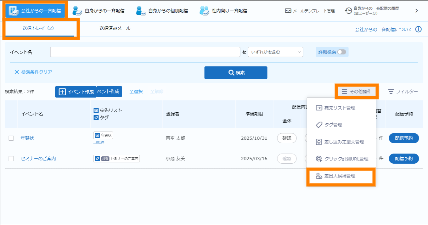This screenshot has width=428, height=225.
Task: Open 自身からの個別配信 via its icon
Action: (x=141, y=11)
